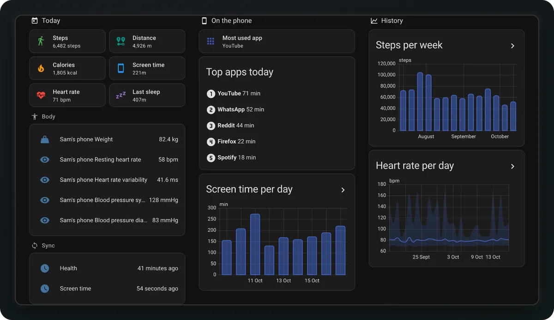Click the Screen time per day title
Image resolution: width=554 pixels, height=320 pixels.
click(x=249, y=189)
